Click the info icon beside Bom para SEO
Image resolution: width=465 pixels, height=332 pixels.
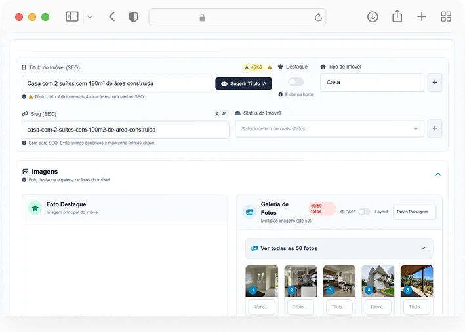[24, 143]
